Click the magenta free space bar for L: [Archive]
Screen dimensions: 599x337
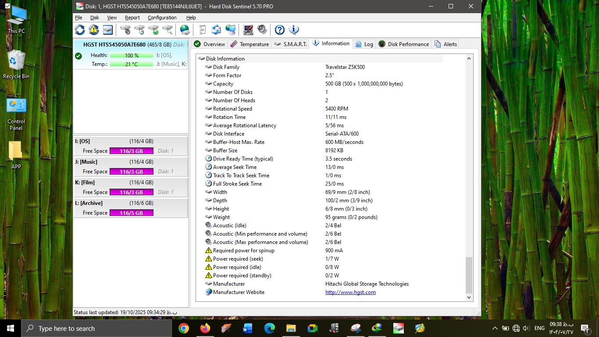point(131,213)
